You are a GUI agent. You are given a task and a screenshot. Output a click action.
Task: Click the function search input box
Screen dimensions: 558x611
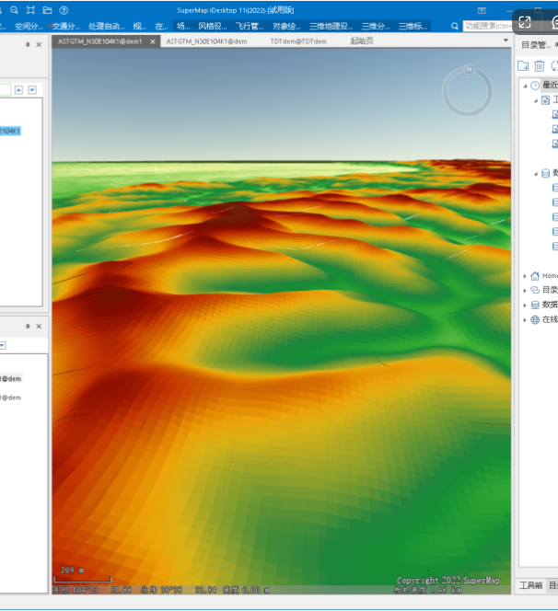click(488, 27)
